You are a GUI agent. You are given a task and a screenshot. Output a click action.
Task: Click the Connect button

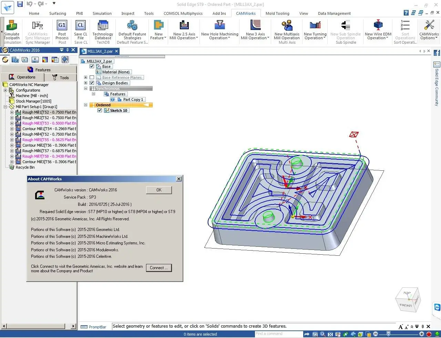[159, 268]
